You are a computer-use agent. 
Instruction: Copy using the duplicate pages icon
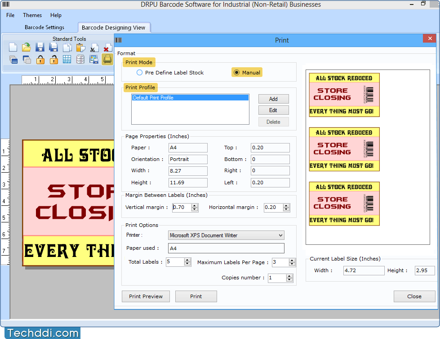click(x=67, y=48)
